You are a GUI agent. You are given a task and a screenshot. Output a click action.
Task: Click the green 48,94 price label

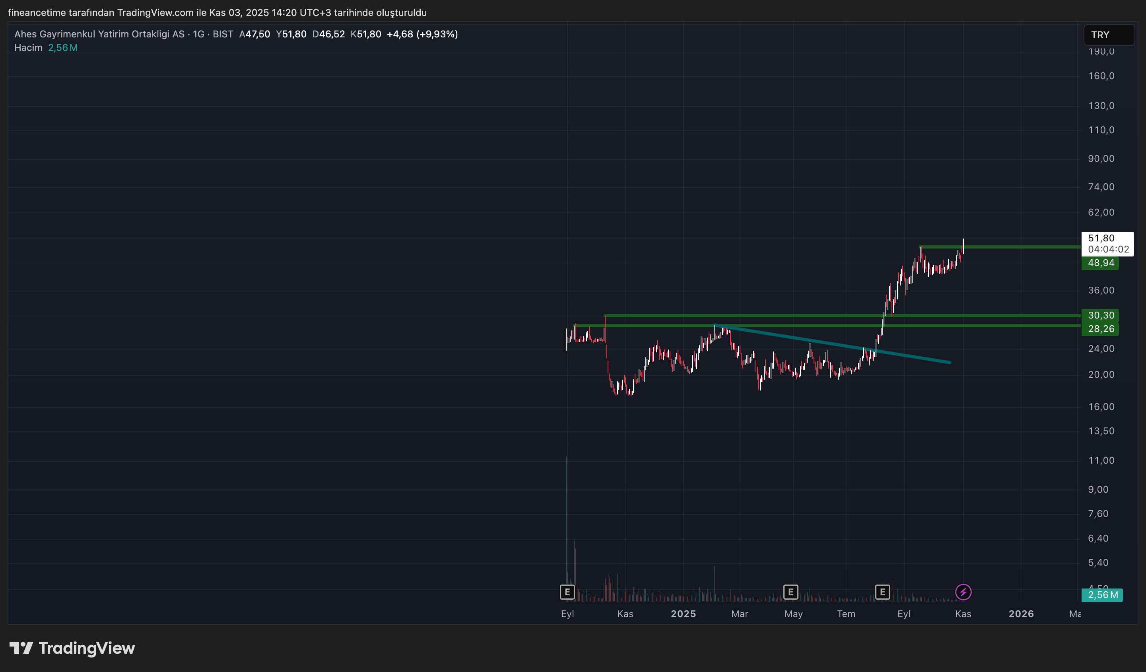point(1101,263)
